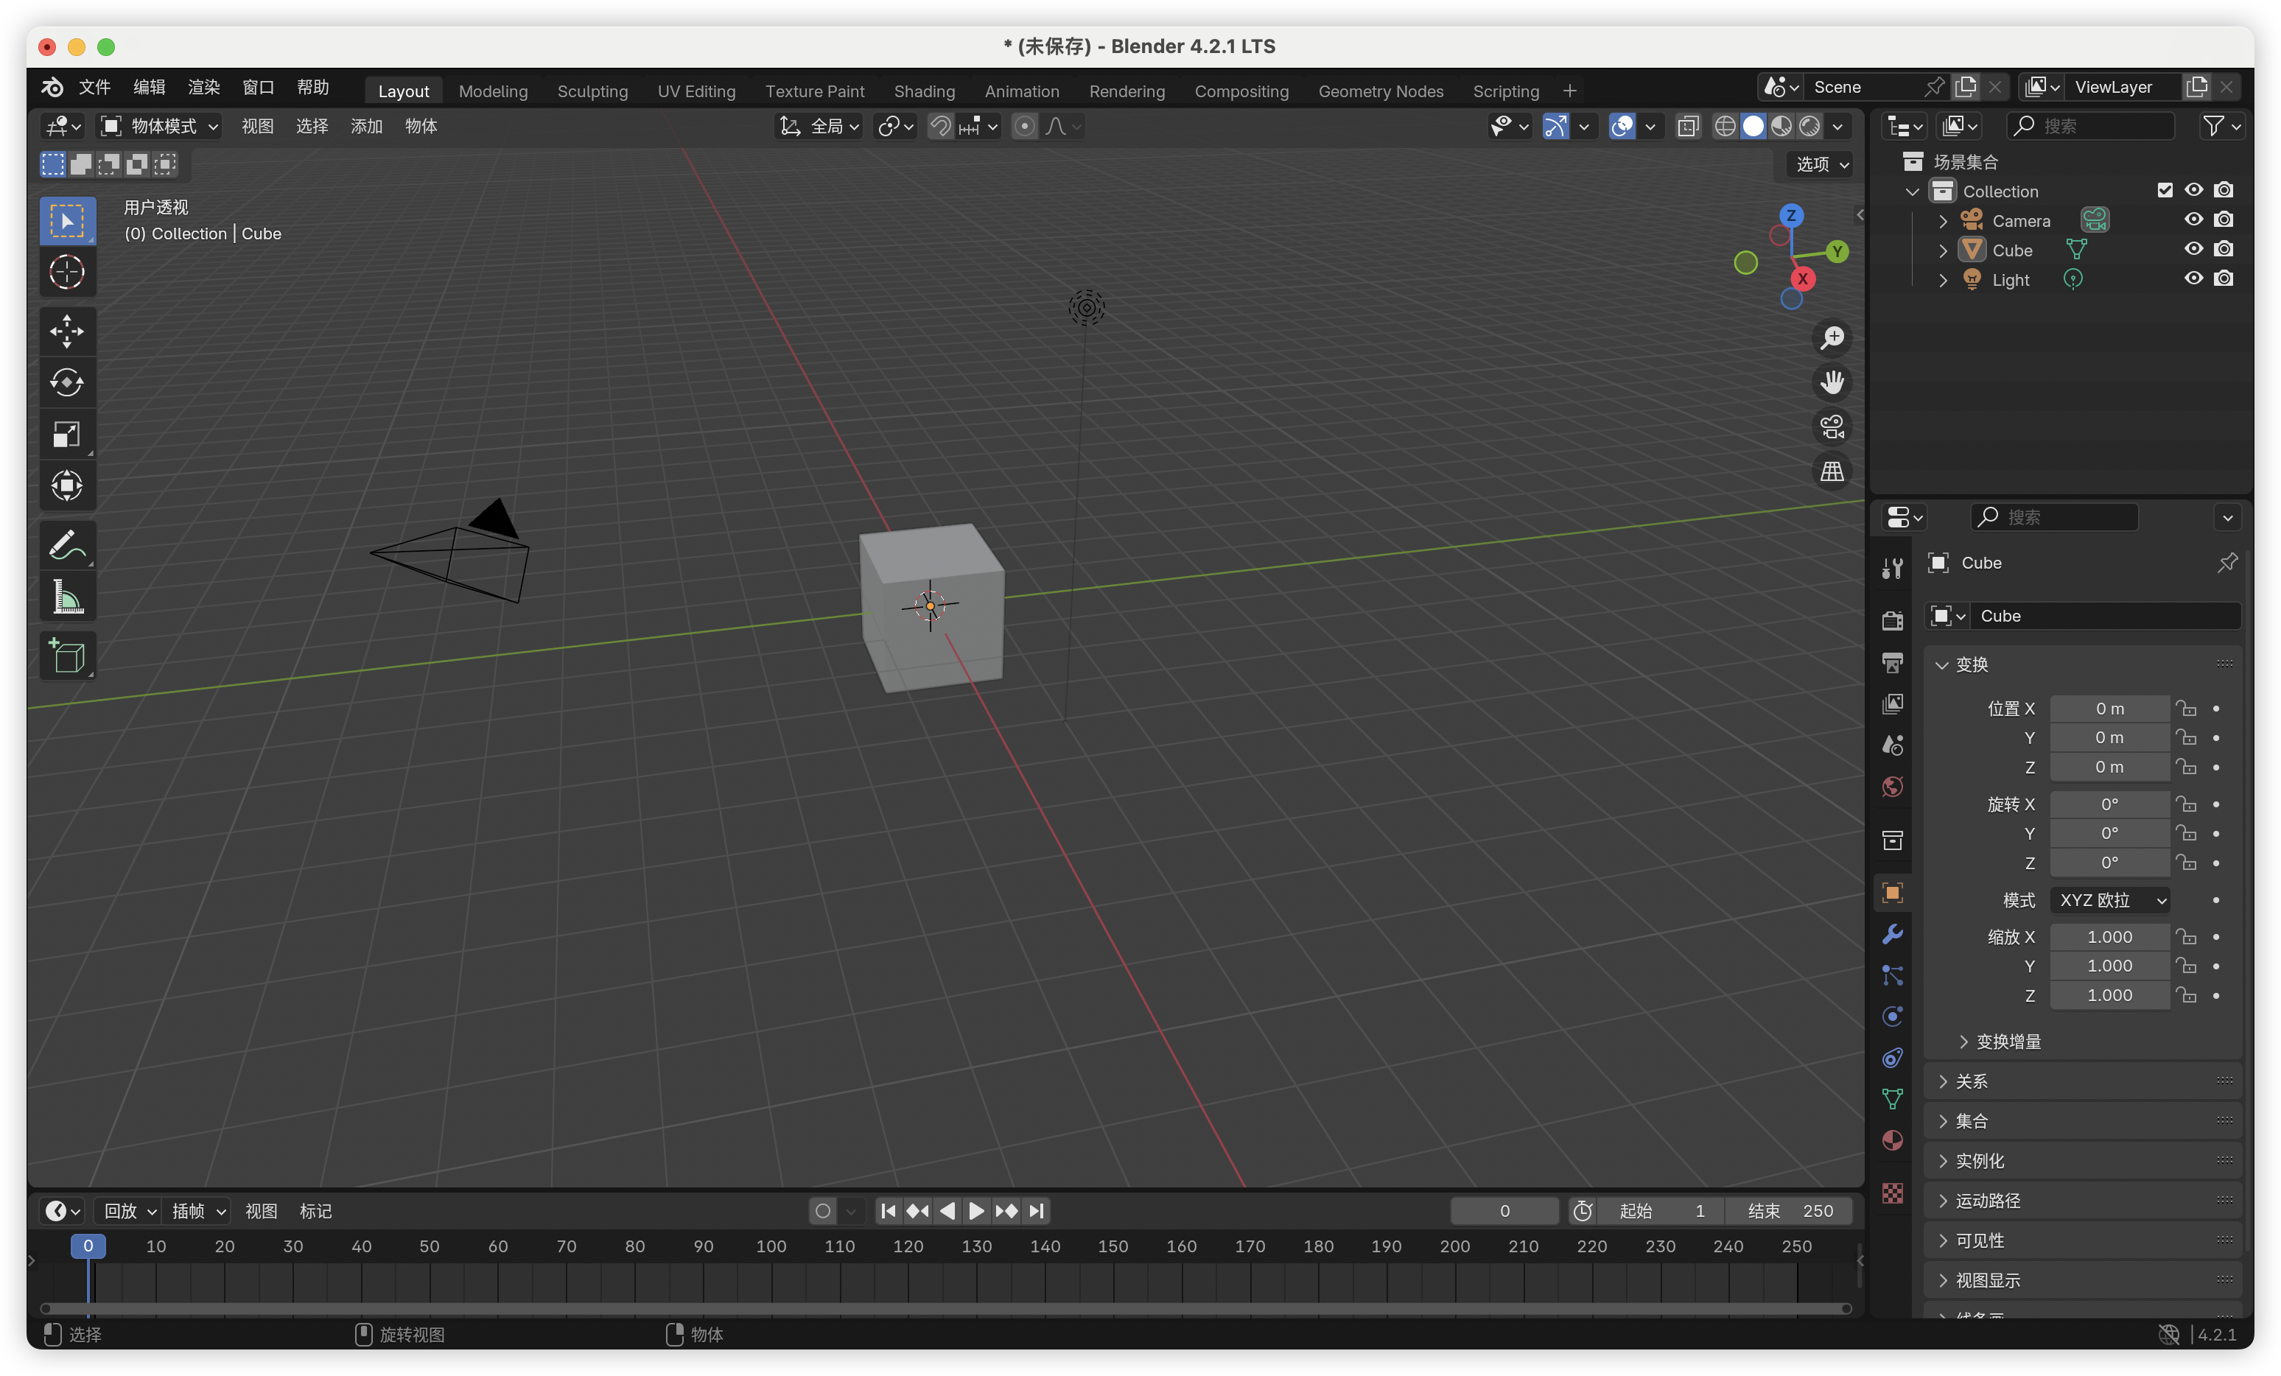Select the Move tool in the toolbar

tap(66, 331)
